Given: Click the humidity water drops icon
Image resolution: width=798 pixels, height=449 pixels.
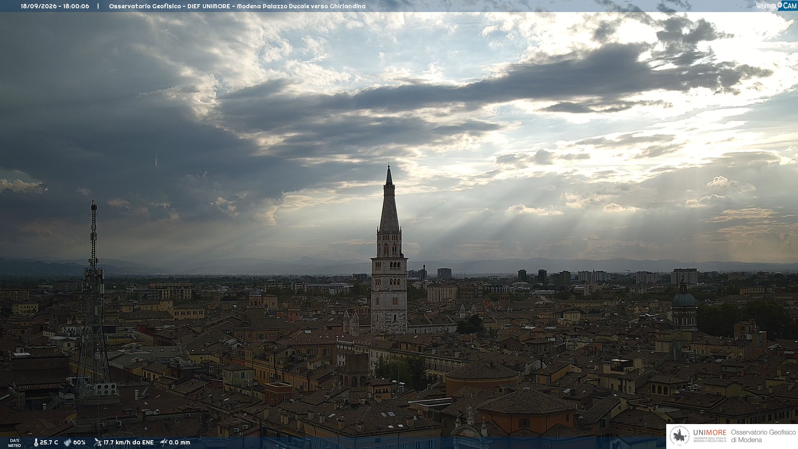Looking at the screenshot, I should pos(67,443).
